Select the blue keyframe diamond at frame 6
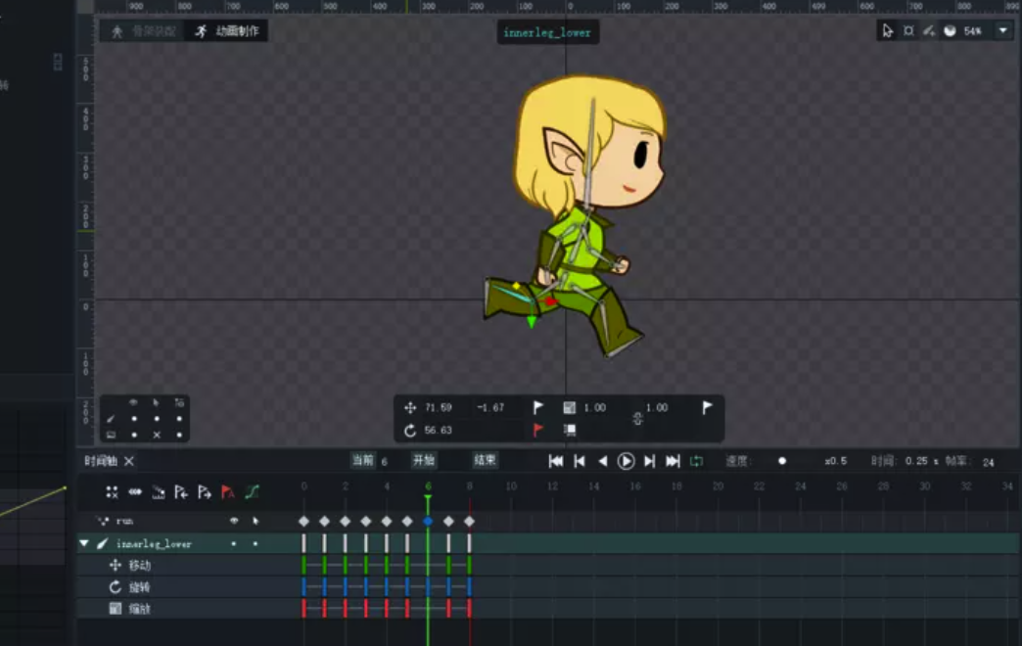 point(428,522)
